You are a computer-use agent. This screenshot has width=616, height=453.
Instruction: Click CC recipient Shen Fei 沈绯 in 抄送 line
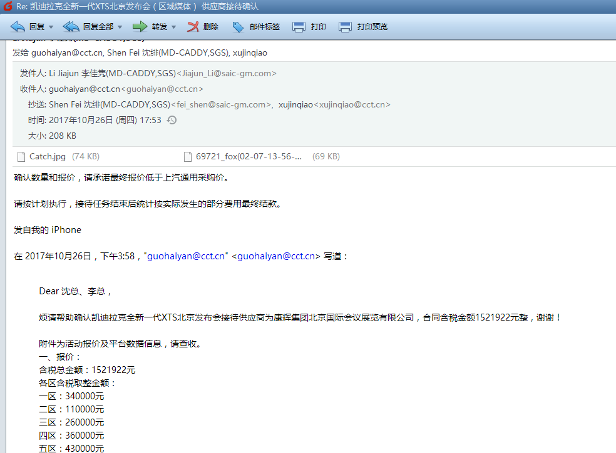point(110,104)
